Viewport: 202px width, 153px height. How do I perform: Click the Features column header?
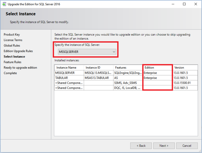[x=128, y=68]
